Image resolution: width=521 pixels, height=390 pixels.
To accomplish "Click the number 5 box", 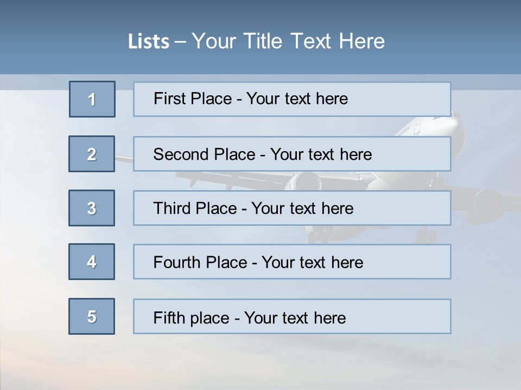I will [92, 316].
